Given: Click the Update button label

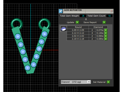Looking at the screenshot, I should (71, 22).
